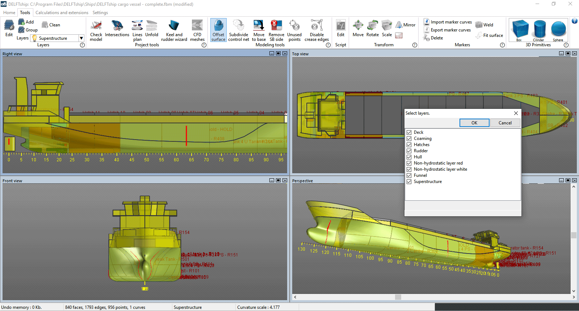Open Calculations and extensions tab
The width and height of the screenshot is (579, 311).
(x=62, y=13)
